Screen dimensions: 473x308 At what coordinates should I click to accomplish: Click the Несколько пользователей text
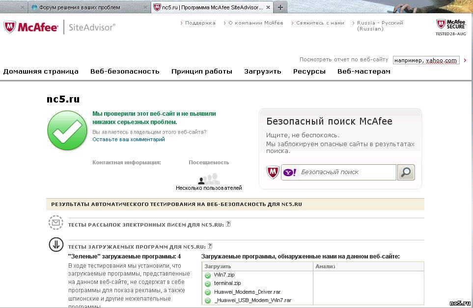[209, 188]
